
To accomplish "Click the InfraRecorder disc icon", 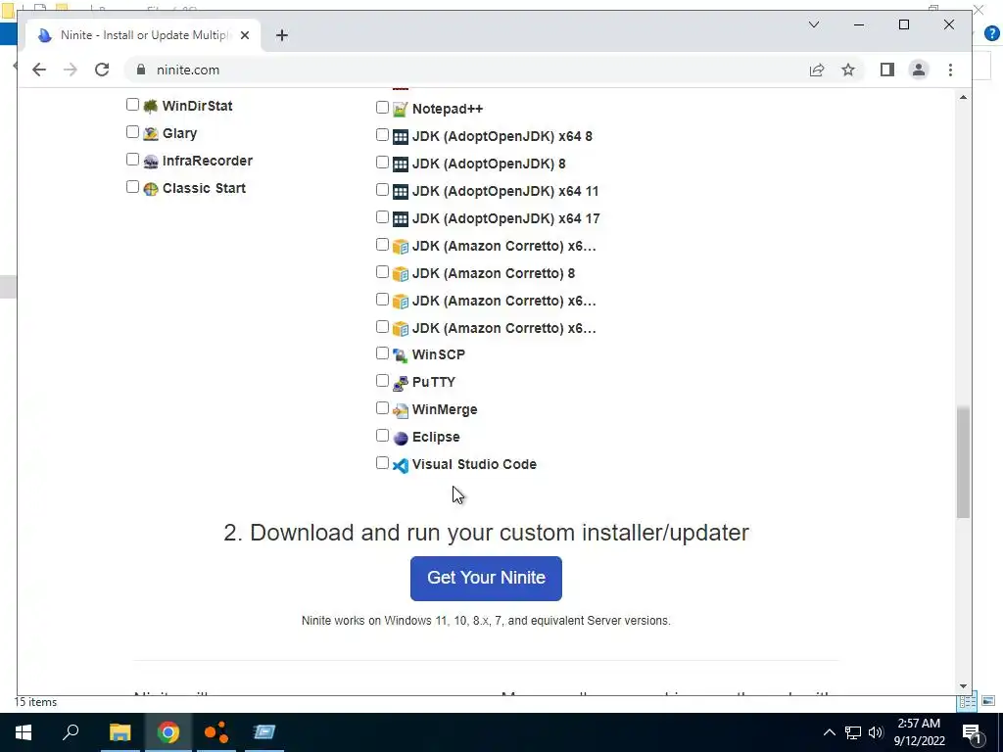I will [150, 162].
